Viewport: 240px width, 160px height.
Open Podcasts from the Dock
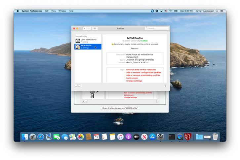click(x=128, y=137)
